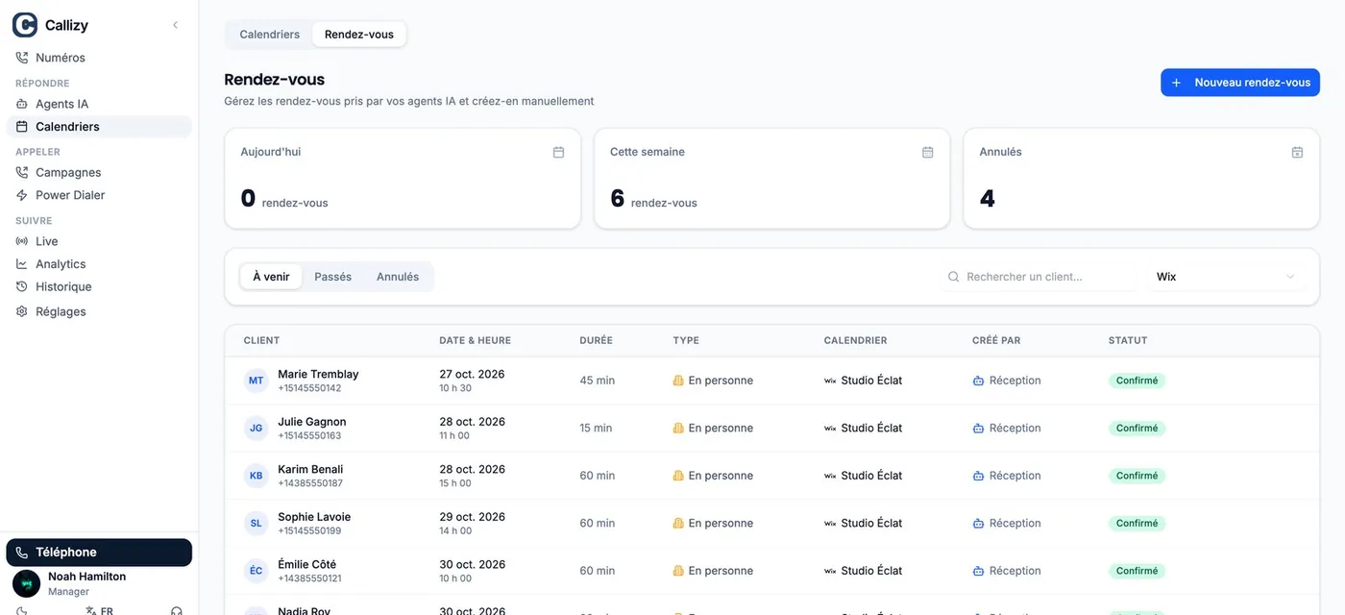Open Analytics via its chart icon
This screenshot has height=615, width=1345.
pos(22,264)
